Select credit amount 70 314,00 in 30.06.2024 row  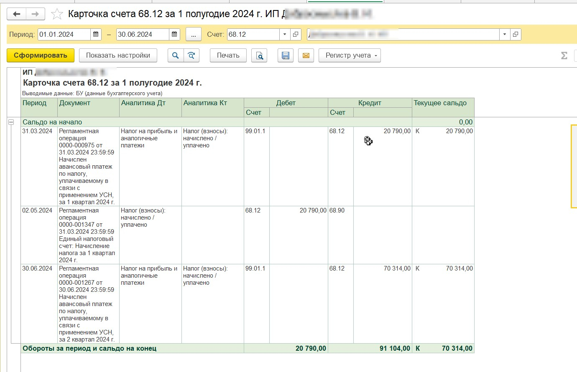click(x=383, y=304)
